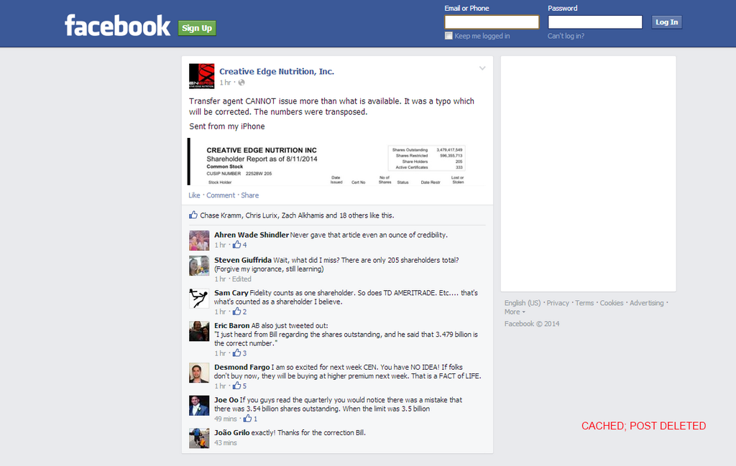Screen dimensions: 736x466
Task: Expand the post options chevron
Action: click(x=482, y=68)
